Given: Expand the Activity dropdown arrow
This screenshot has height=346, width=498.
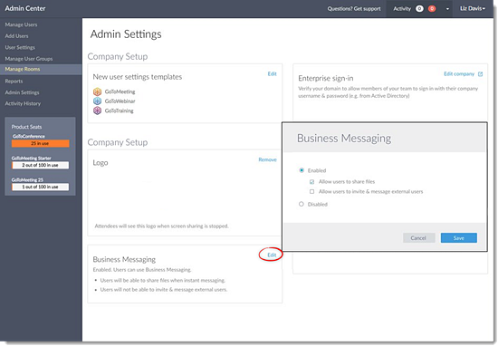Looking at the screenshot, I should pyautogui.click(x=447, y=9).
